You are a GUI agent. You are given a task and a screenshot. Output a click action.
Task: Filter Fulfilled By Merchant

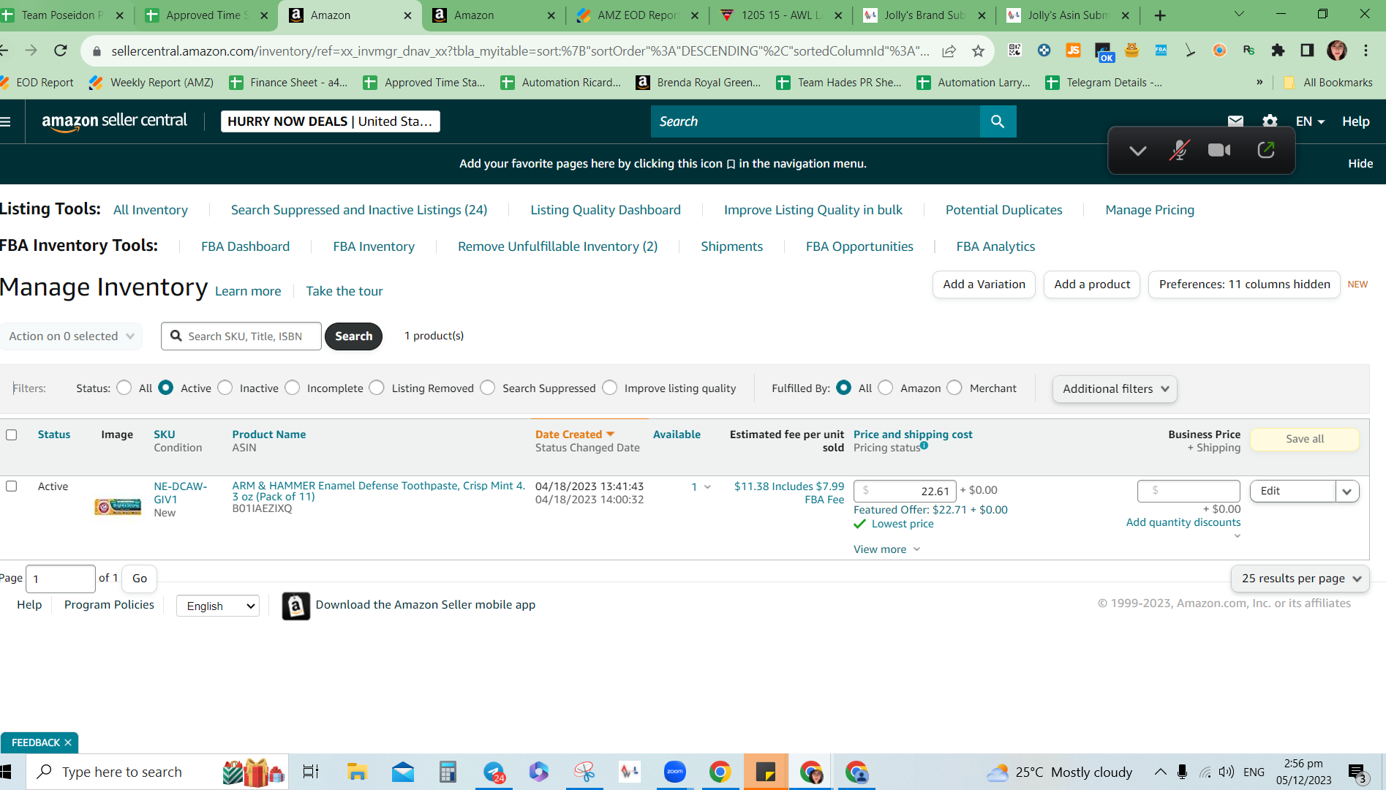pos(954,388)
